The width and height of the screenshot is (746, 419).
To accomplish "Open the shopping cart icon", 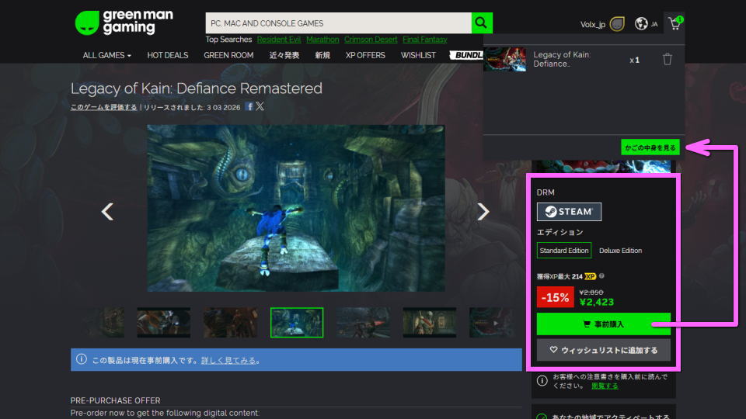I will pyautogui.click(x=675, y=23).
